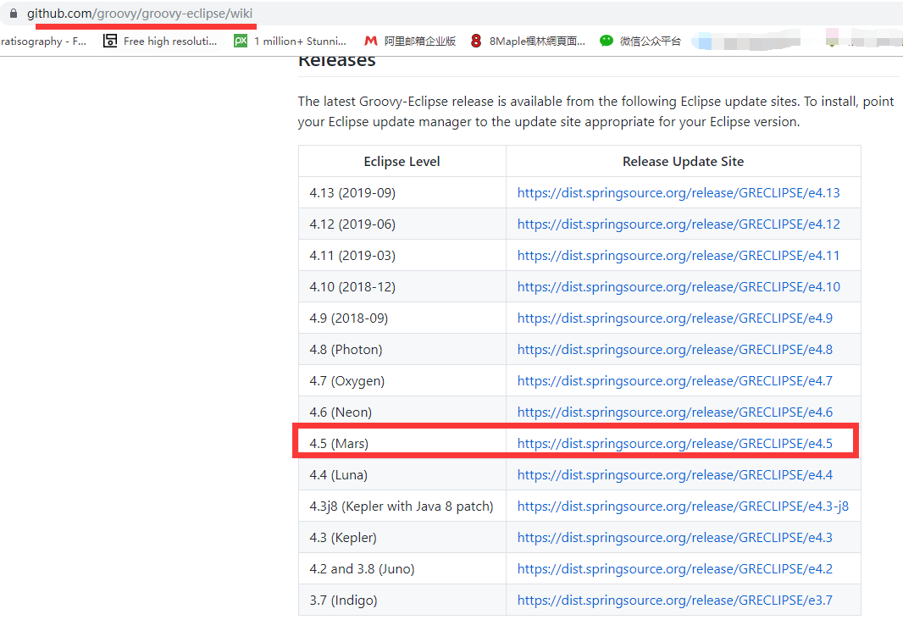
Task: Click the '4.3 (Kepler)' cell
Action: pos(402,537)
